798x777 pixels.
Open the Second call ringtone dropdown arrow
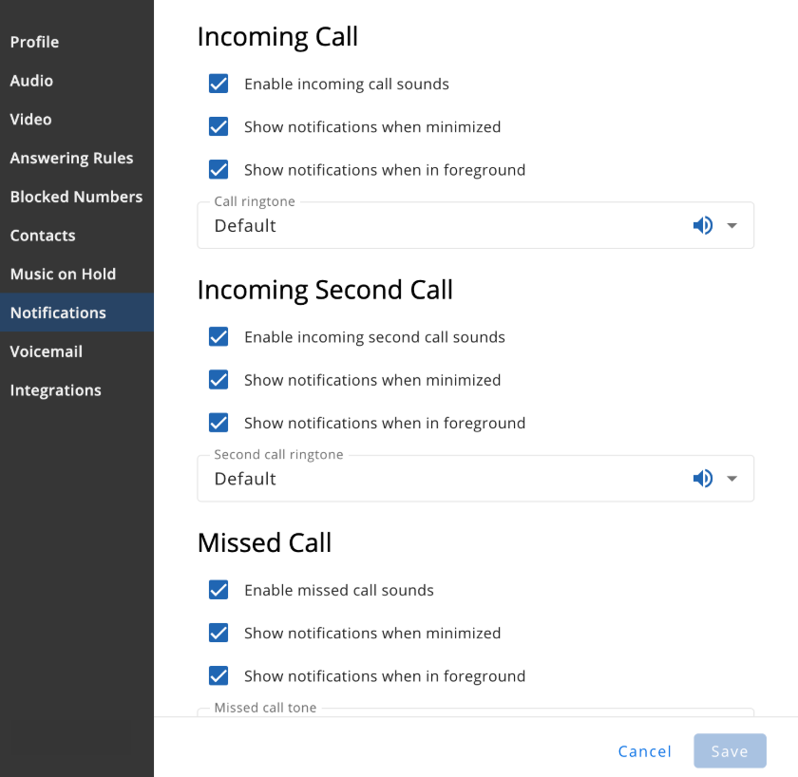click(731, 479)
